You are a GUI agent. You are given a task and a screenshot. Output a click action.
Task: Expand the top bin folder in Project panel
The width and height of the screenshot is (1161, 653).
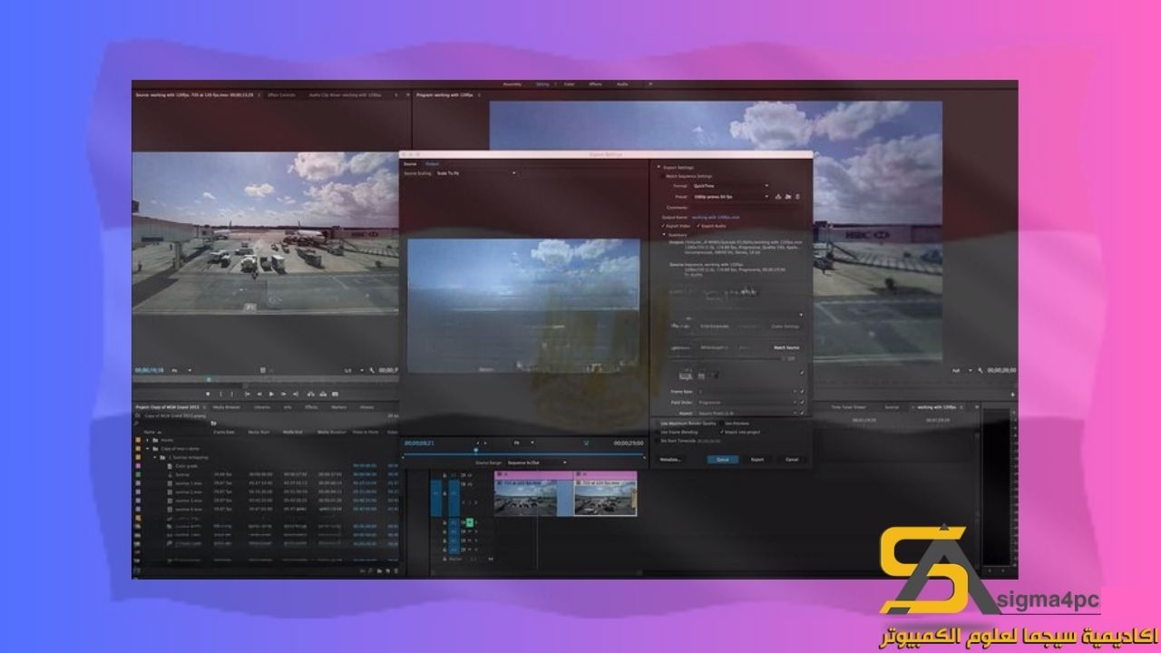[x=147, y=440]
